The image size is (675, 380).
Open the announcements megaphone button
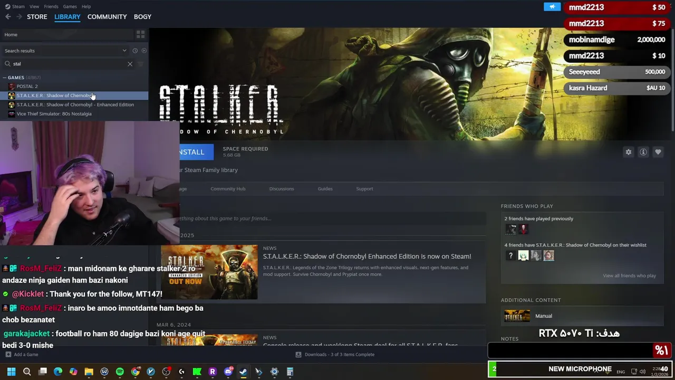(x=552, y=7)
